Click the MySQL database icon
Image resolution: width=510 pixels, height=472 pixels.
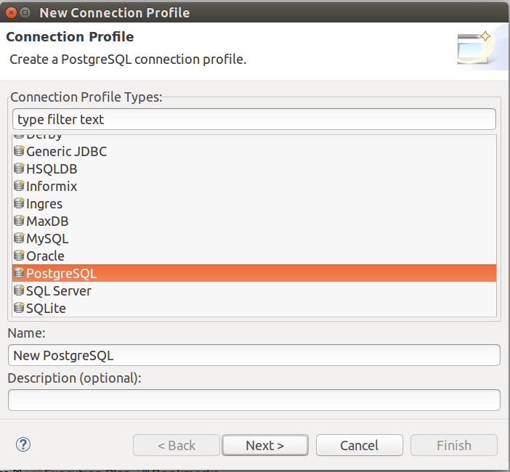(19, 238)
